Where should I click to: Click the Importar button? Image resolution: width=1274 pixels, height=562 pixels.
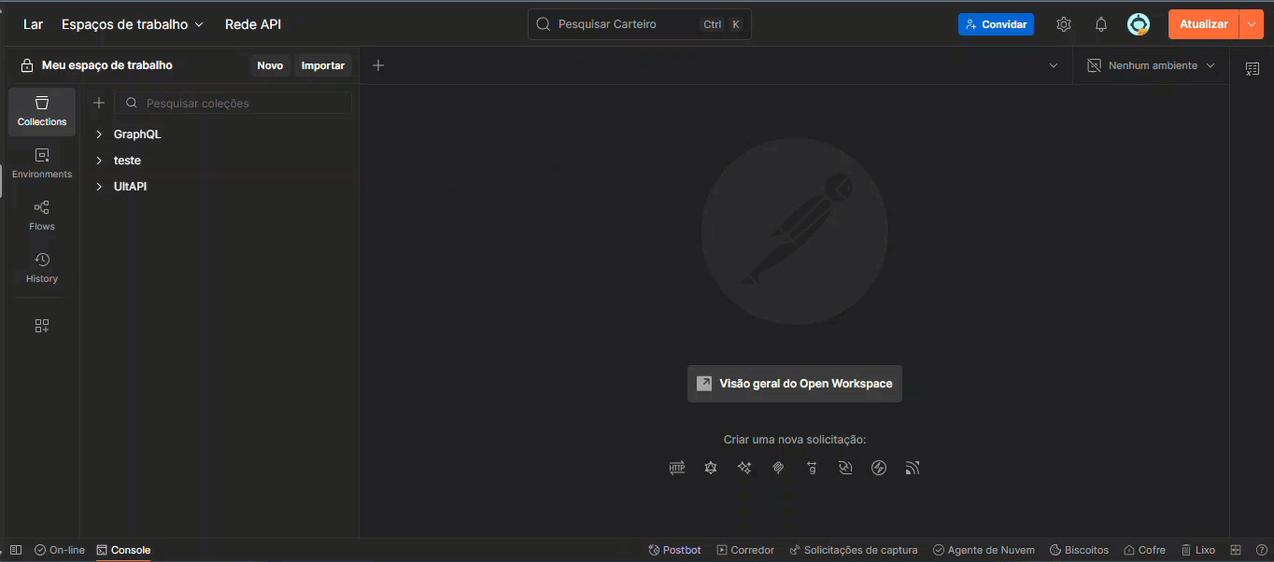pos(323,65)
